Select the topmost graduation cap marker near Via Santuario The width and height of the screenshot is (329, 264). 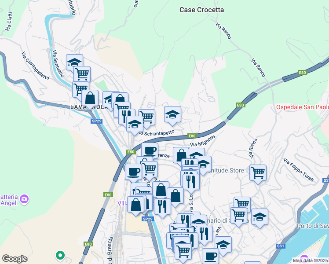pos(74,62)
